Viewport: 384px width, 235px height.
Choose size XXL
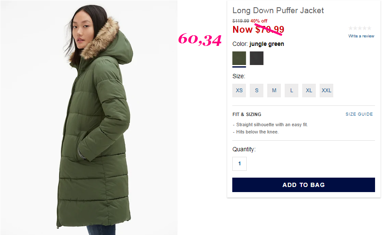point(326,91)
